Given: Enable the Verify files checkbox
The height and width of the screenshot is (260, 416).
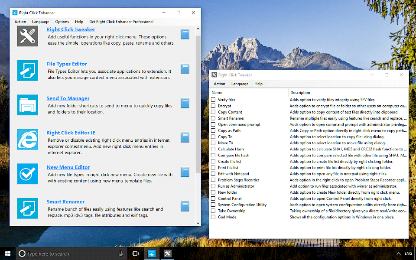Looking at the screenshot, I should point(213,100).
